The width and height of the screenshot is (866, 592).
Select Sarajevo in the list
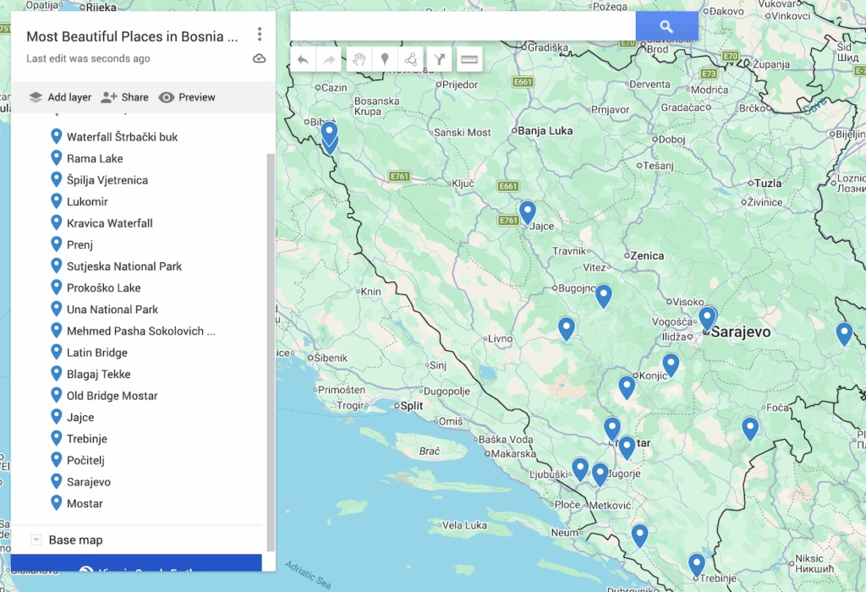tap(89, 481)
